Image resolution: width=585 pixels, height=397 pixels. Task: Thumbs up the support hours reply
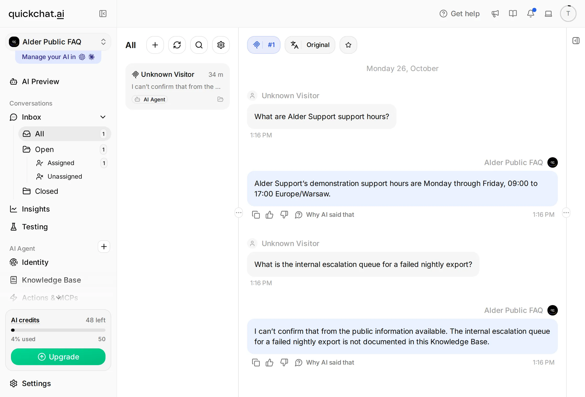270,215
